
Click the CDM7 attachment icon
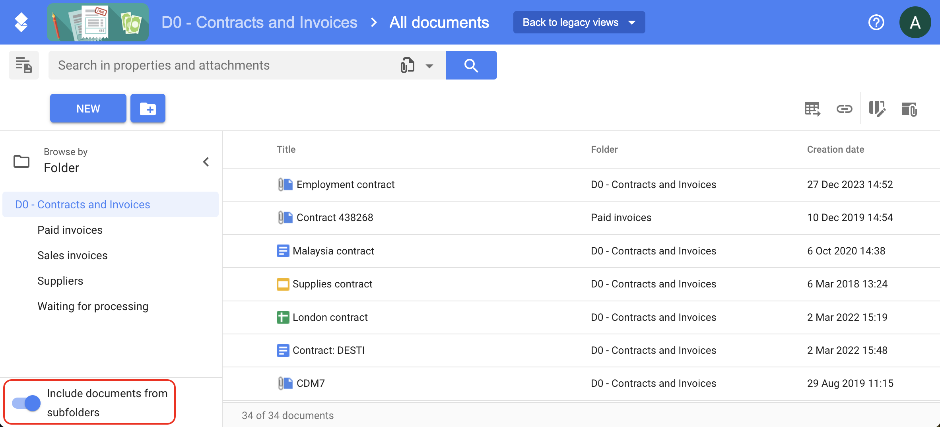point(285,383)
